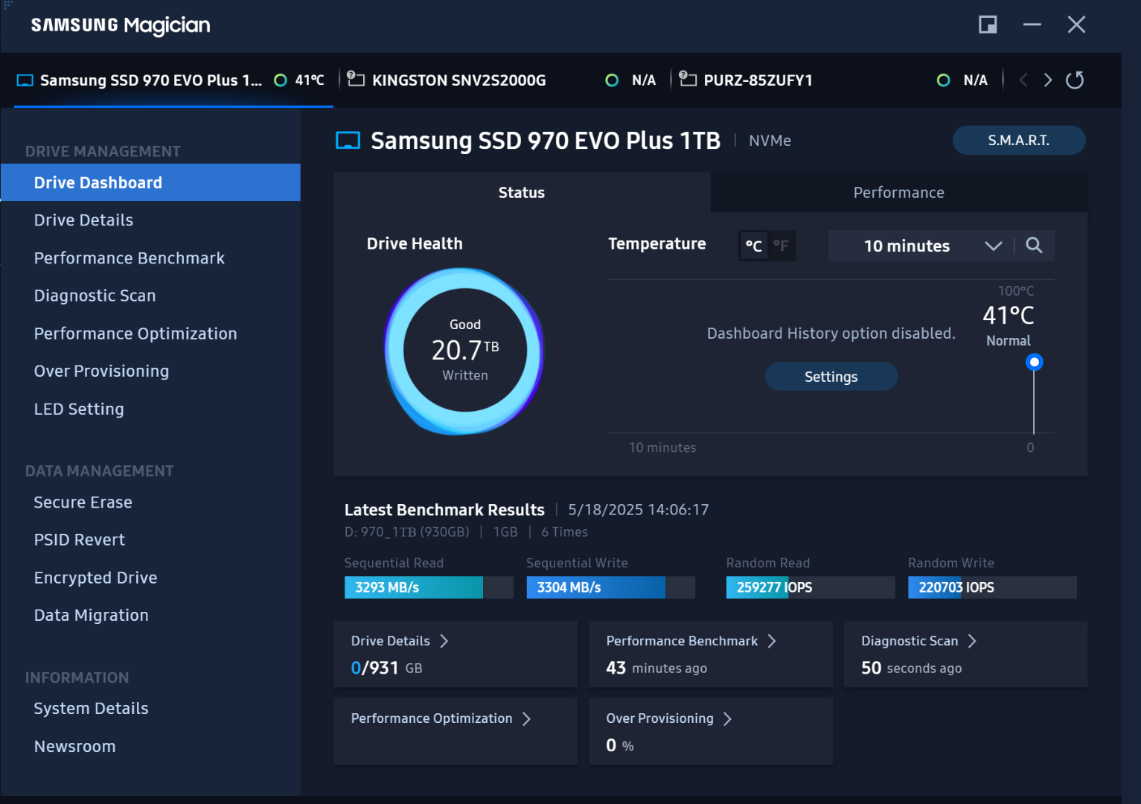Expand Performance Optimization card chevron
The image size is (1141, 804).
point(526,718)
